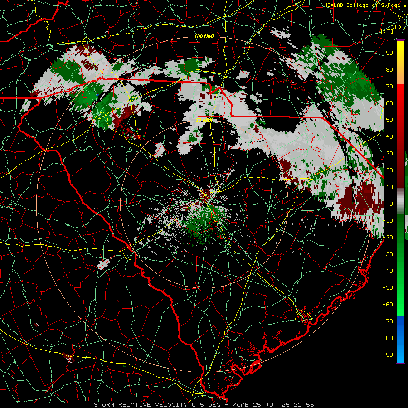The height and width of the screenshot is (408, 408).
Task: Click the 70 knot label on the scale
Action: click(x=389, y=87)
